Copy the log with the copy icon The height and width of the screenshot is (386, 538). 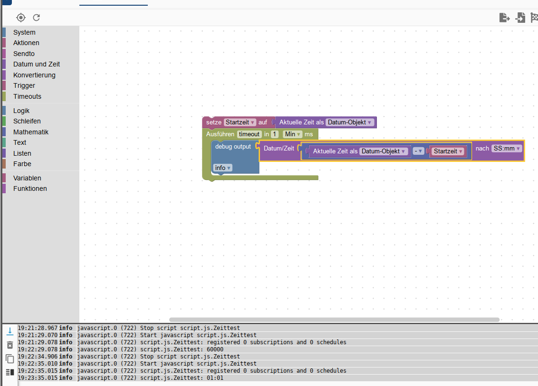[x=10, y=358]
